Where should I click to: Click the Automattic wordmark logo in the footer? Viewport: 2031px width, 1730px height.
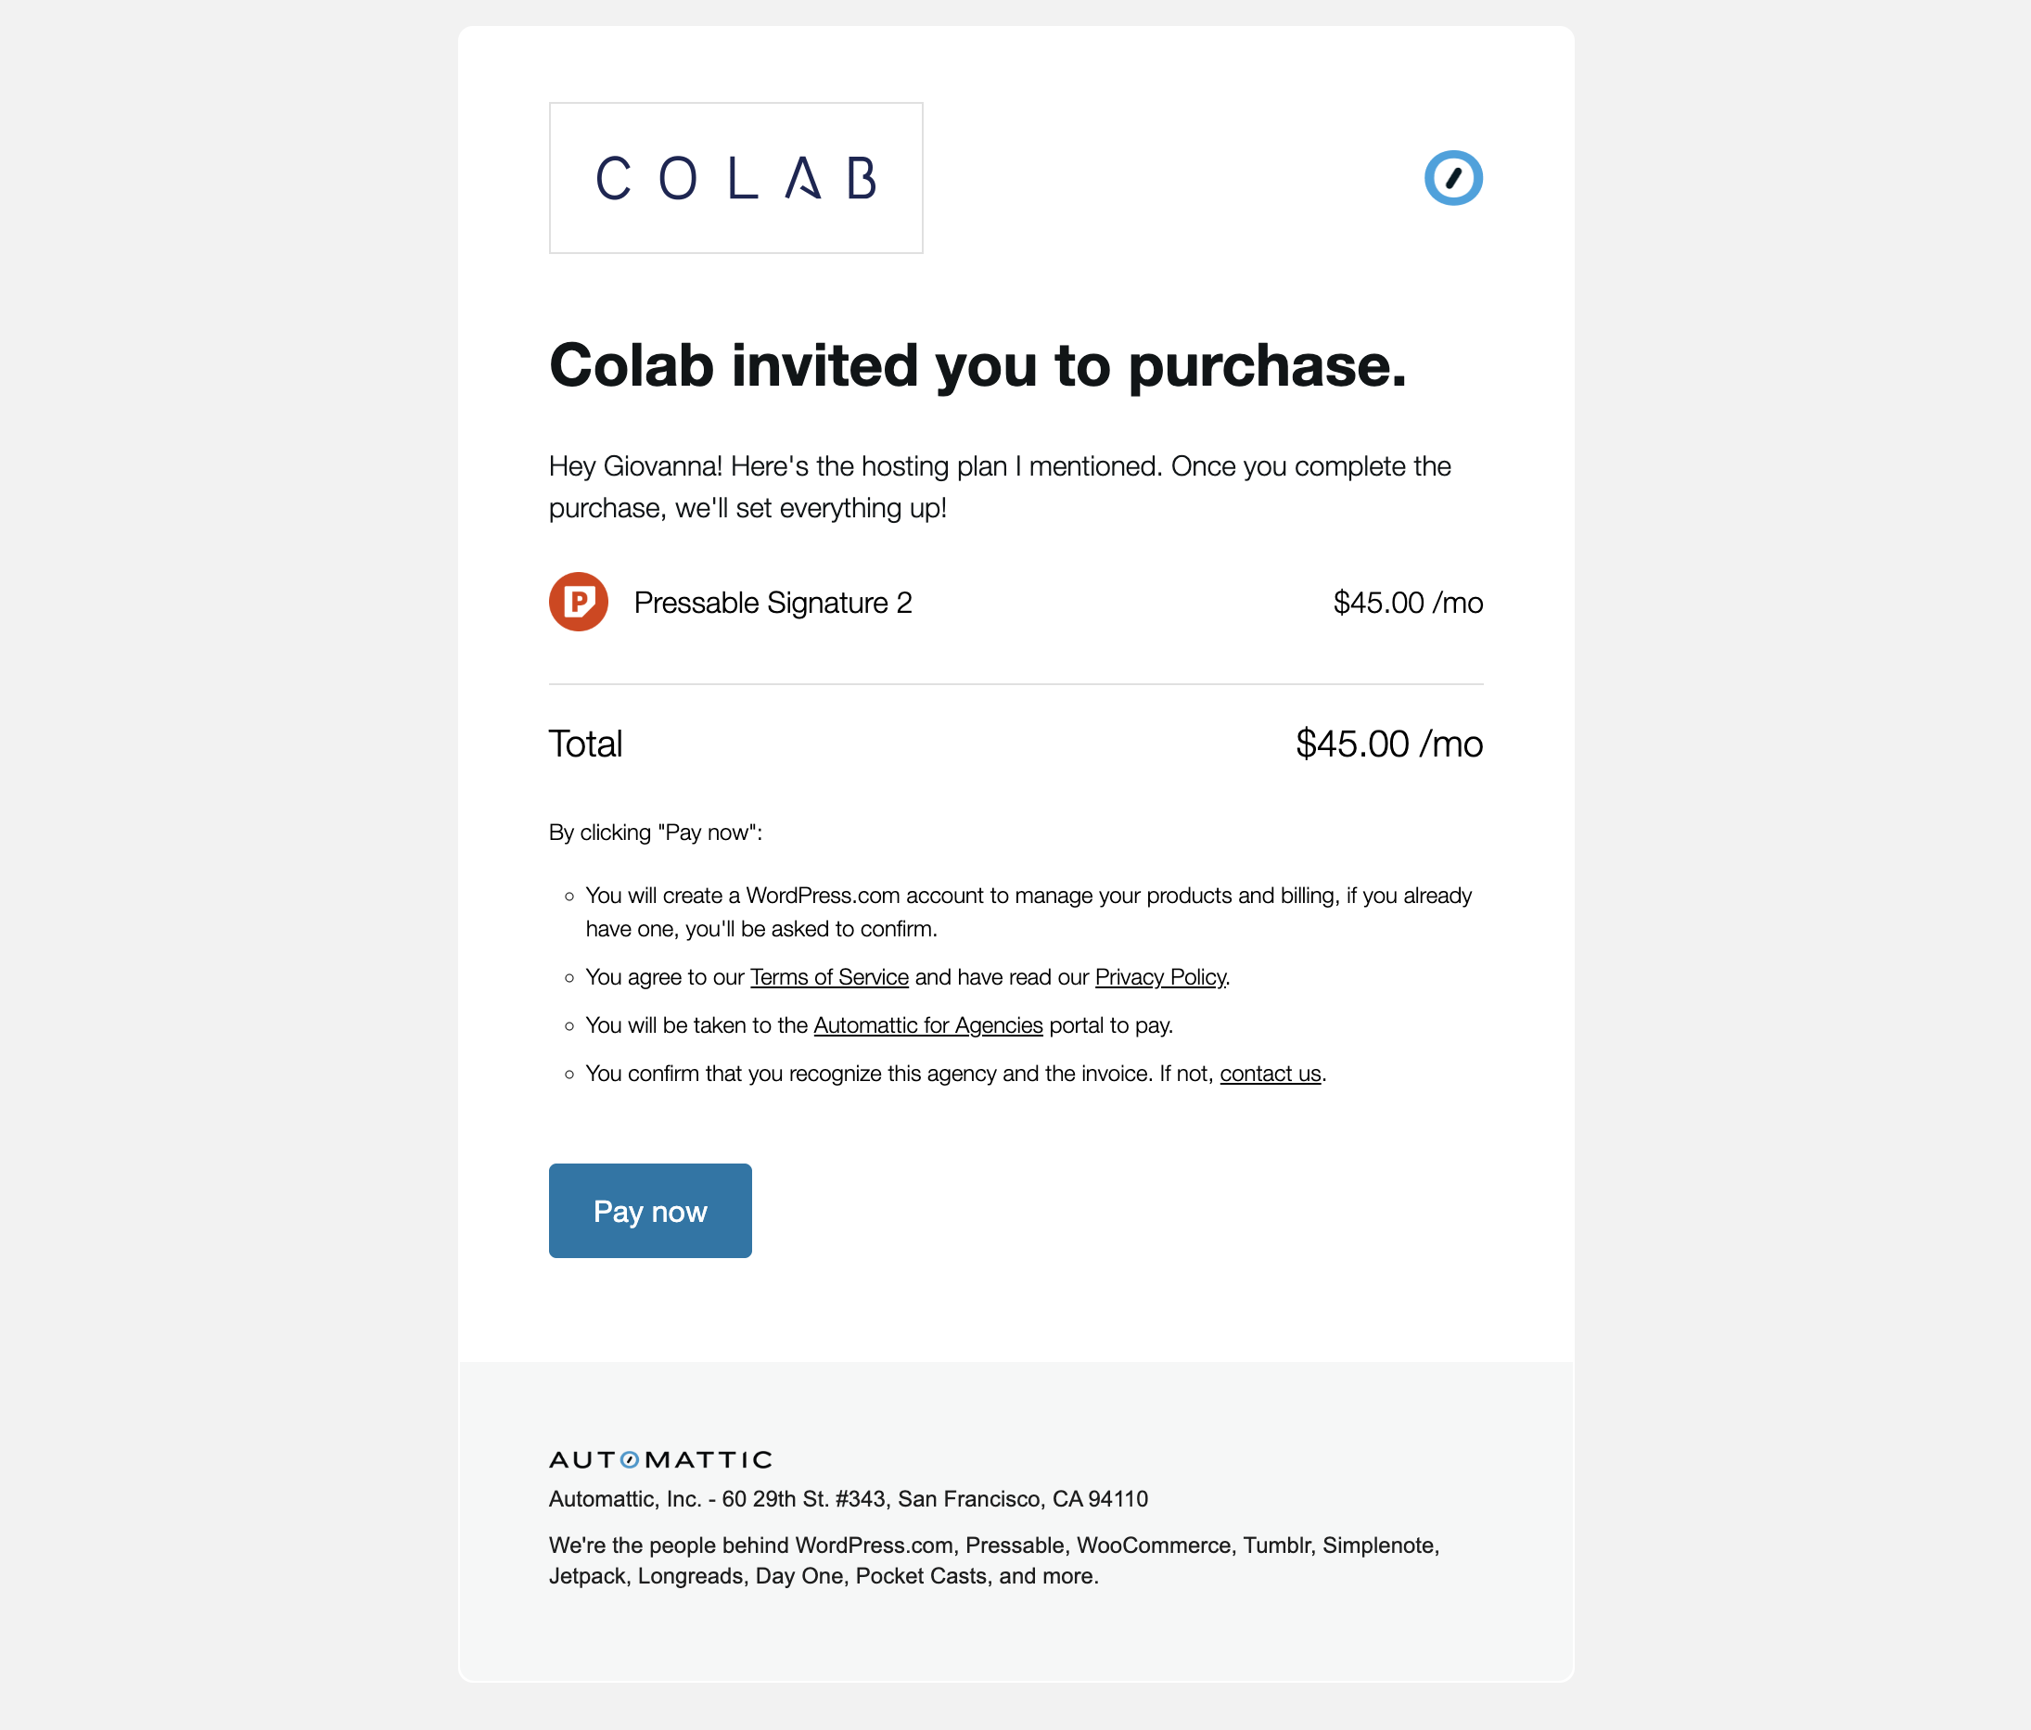[659, 1459]
